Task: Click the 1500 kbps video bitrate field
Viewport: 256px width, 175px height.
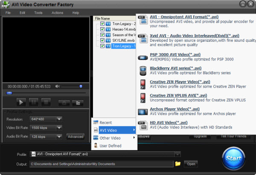Action: coord(43,128)
